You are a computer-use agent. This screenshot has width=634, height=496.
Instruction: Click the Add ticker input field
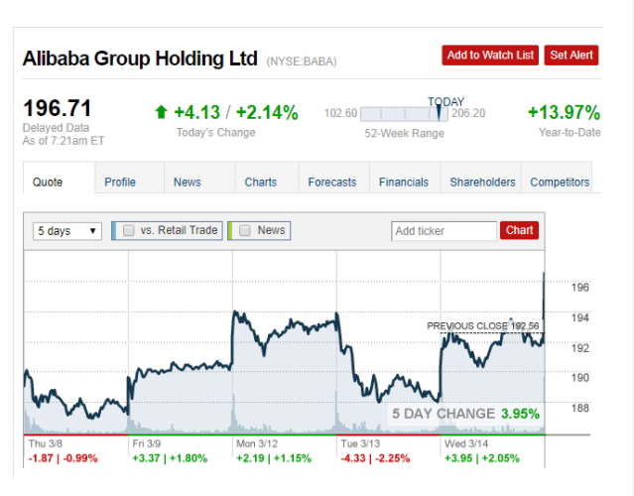444,231
